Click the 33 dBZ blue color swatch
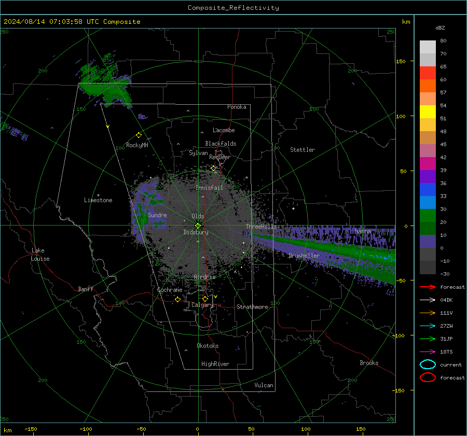 pyautogui.click(x=428, y=202)
